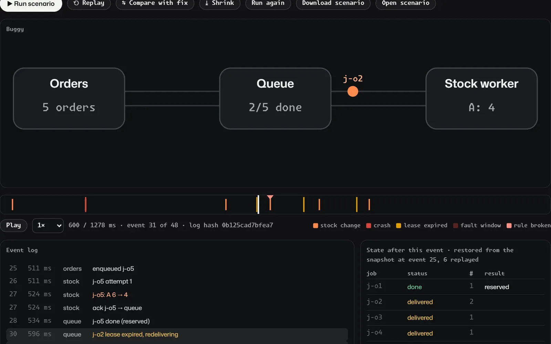This screenshot has width=551, height=344.
Task: Select event log row 'j-o5 attempt 1'
Action: 177,281
